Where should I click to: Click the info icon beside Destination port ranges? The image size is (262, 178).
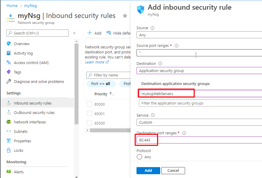(x=184, y=133)
